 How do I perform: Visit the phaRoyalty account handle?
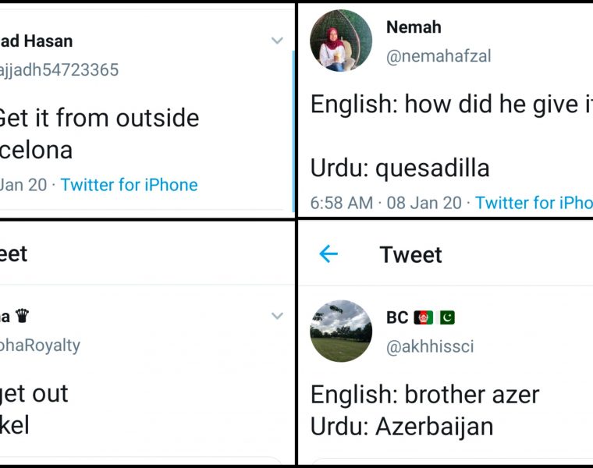(39, 345)
